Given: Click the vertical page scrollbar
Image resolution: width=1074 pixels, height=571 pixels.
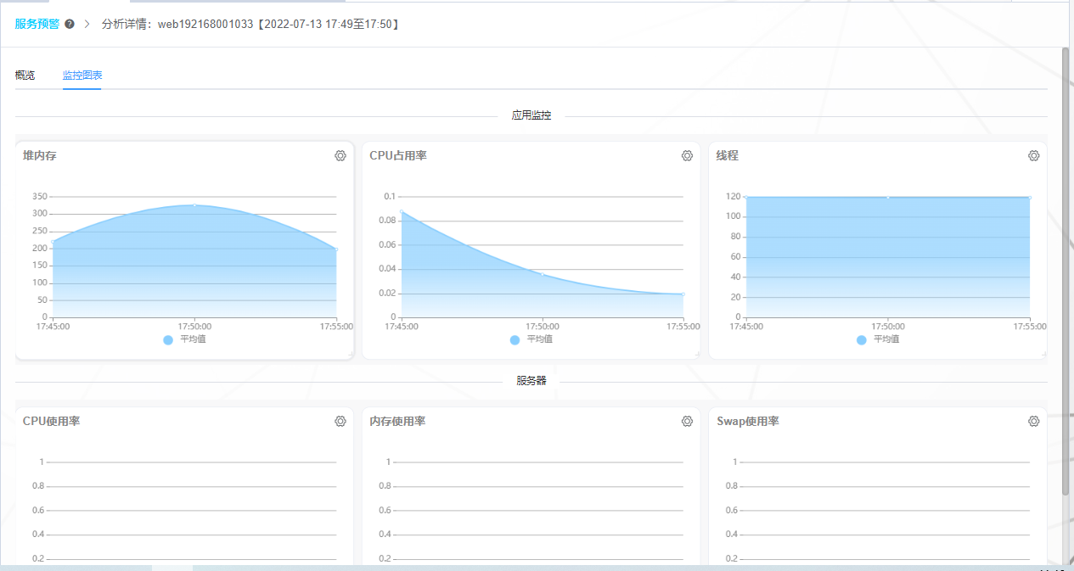Looking at the screenshot, I should tap(1066, 272).
